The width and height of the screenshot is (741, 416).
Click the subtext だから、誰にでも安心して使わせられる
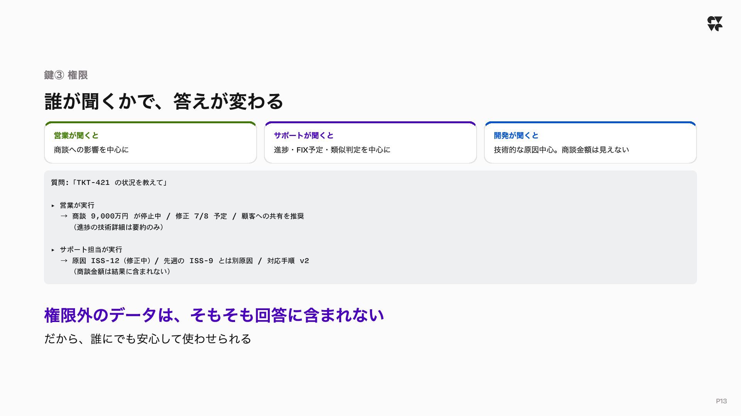148,339
